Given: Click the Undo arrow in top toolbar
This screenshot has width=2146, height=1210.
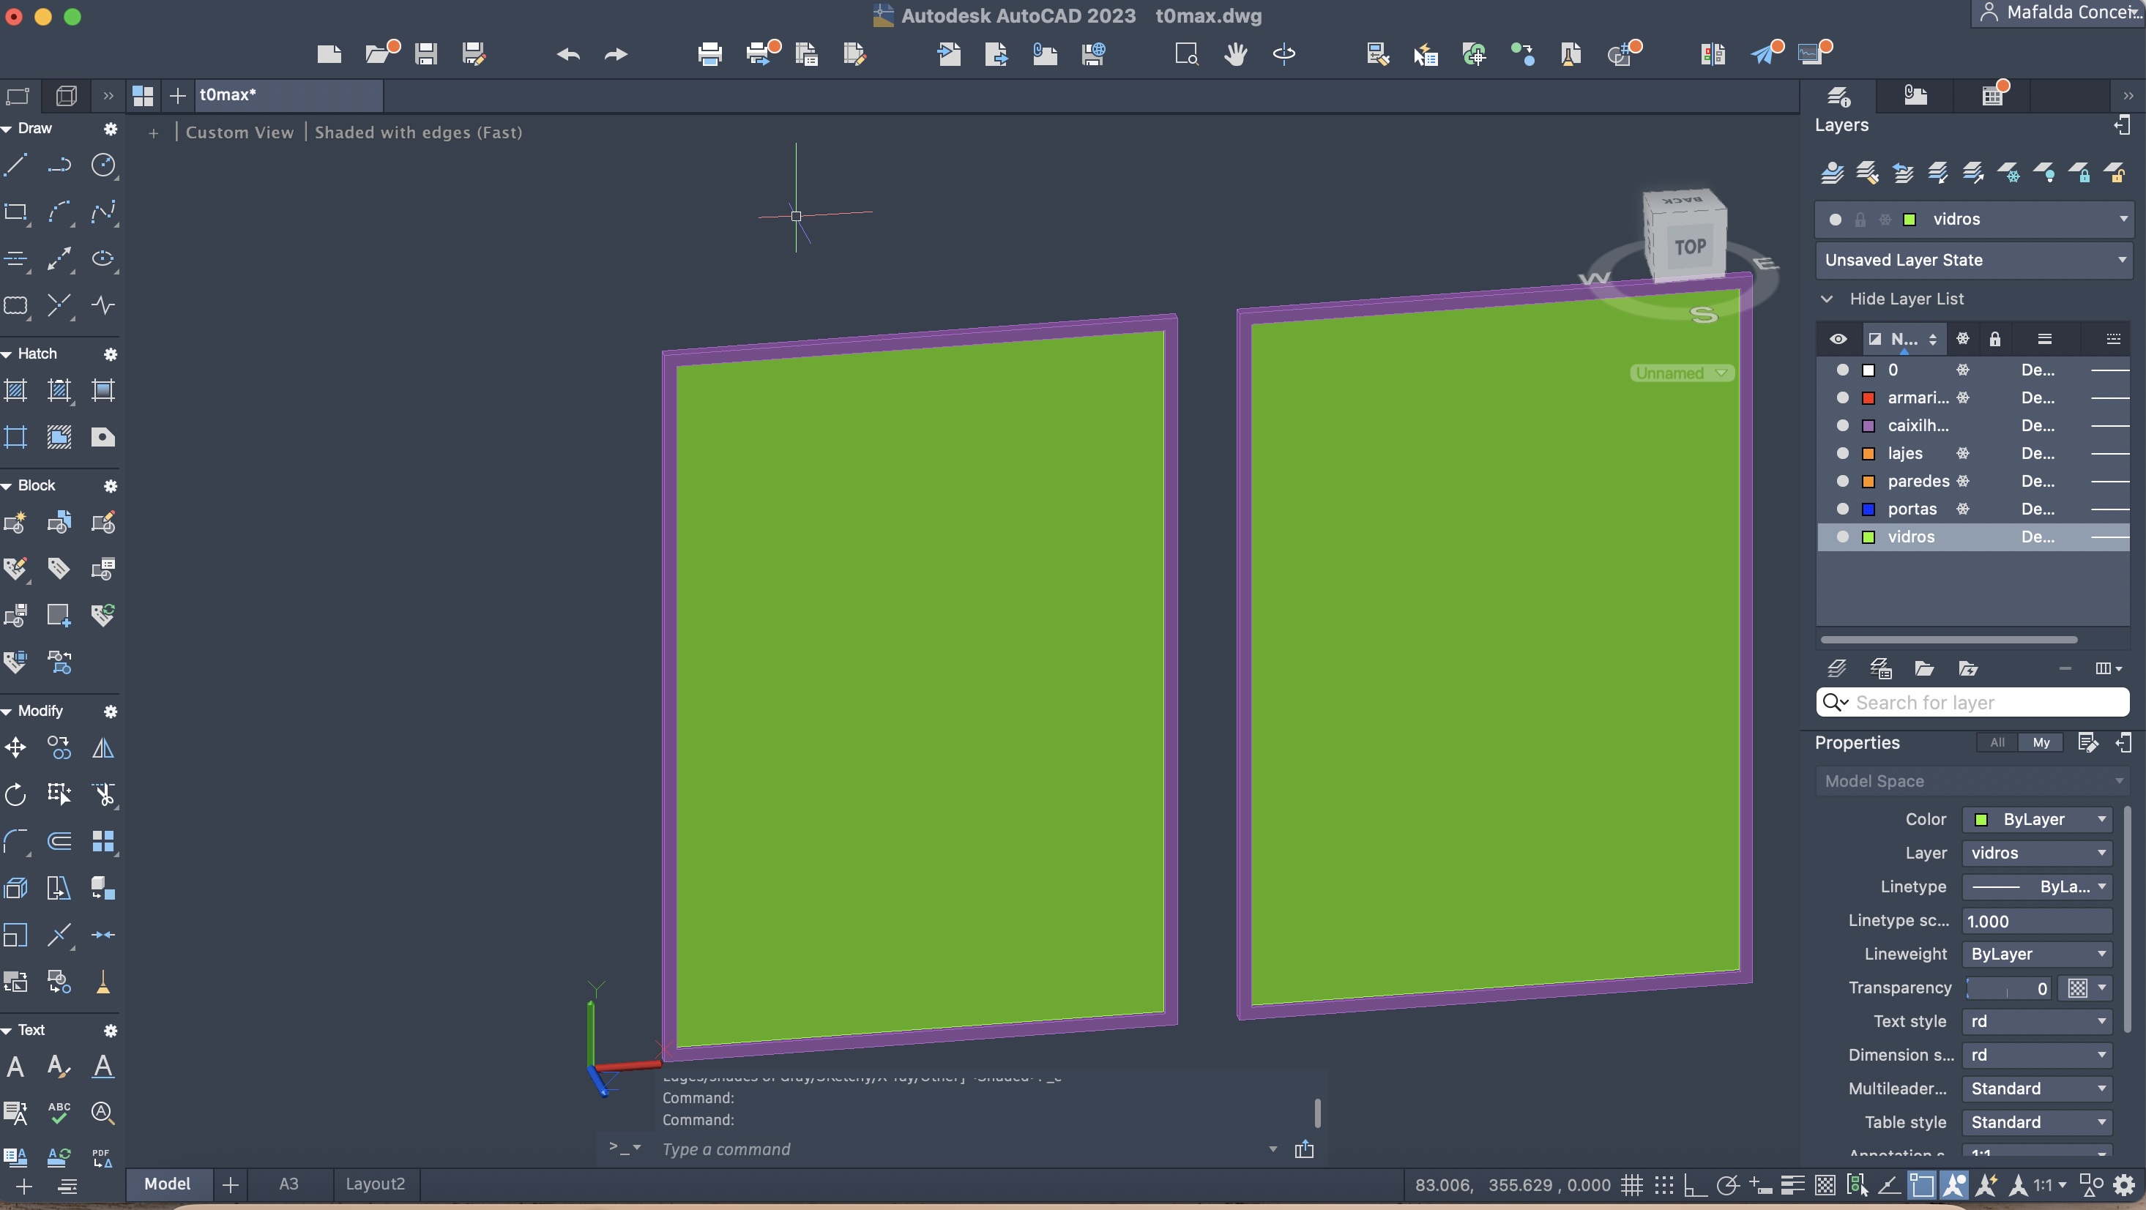Looking at the screenshot, I should click(568, 55).
